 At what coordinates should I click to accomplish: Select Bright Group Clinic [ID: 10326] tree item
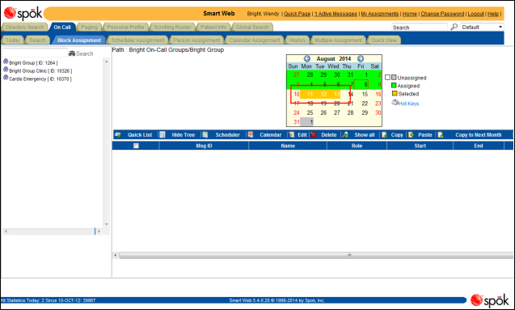point(40,70)
